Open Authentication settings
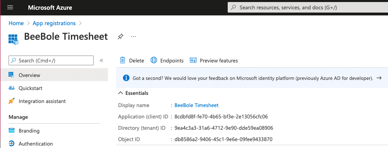Viewport: 388px width, 148px height. point(36,144)
